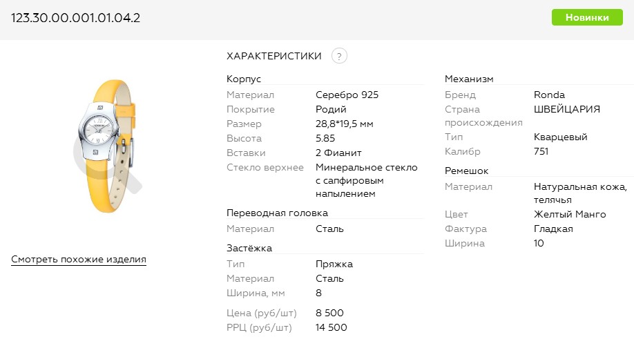Viewport: 634px width, 348px height.
Task: Click the Переводная головка section header
Action: 277,213
